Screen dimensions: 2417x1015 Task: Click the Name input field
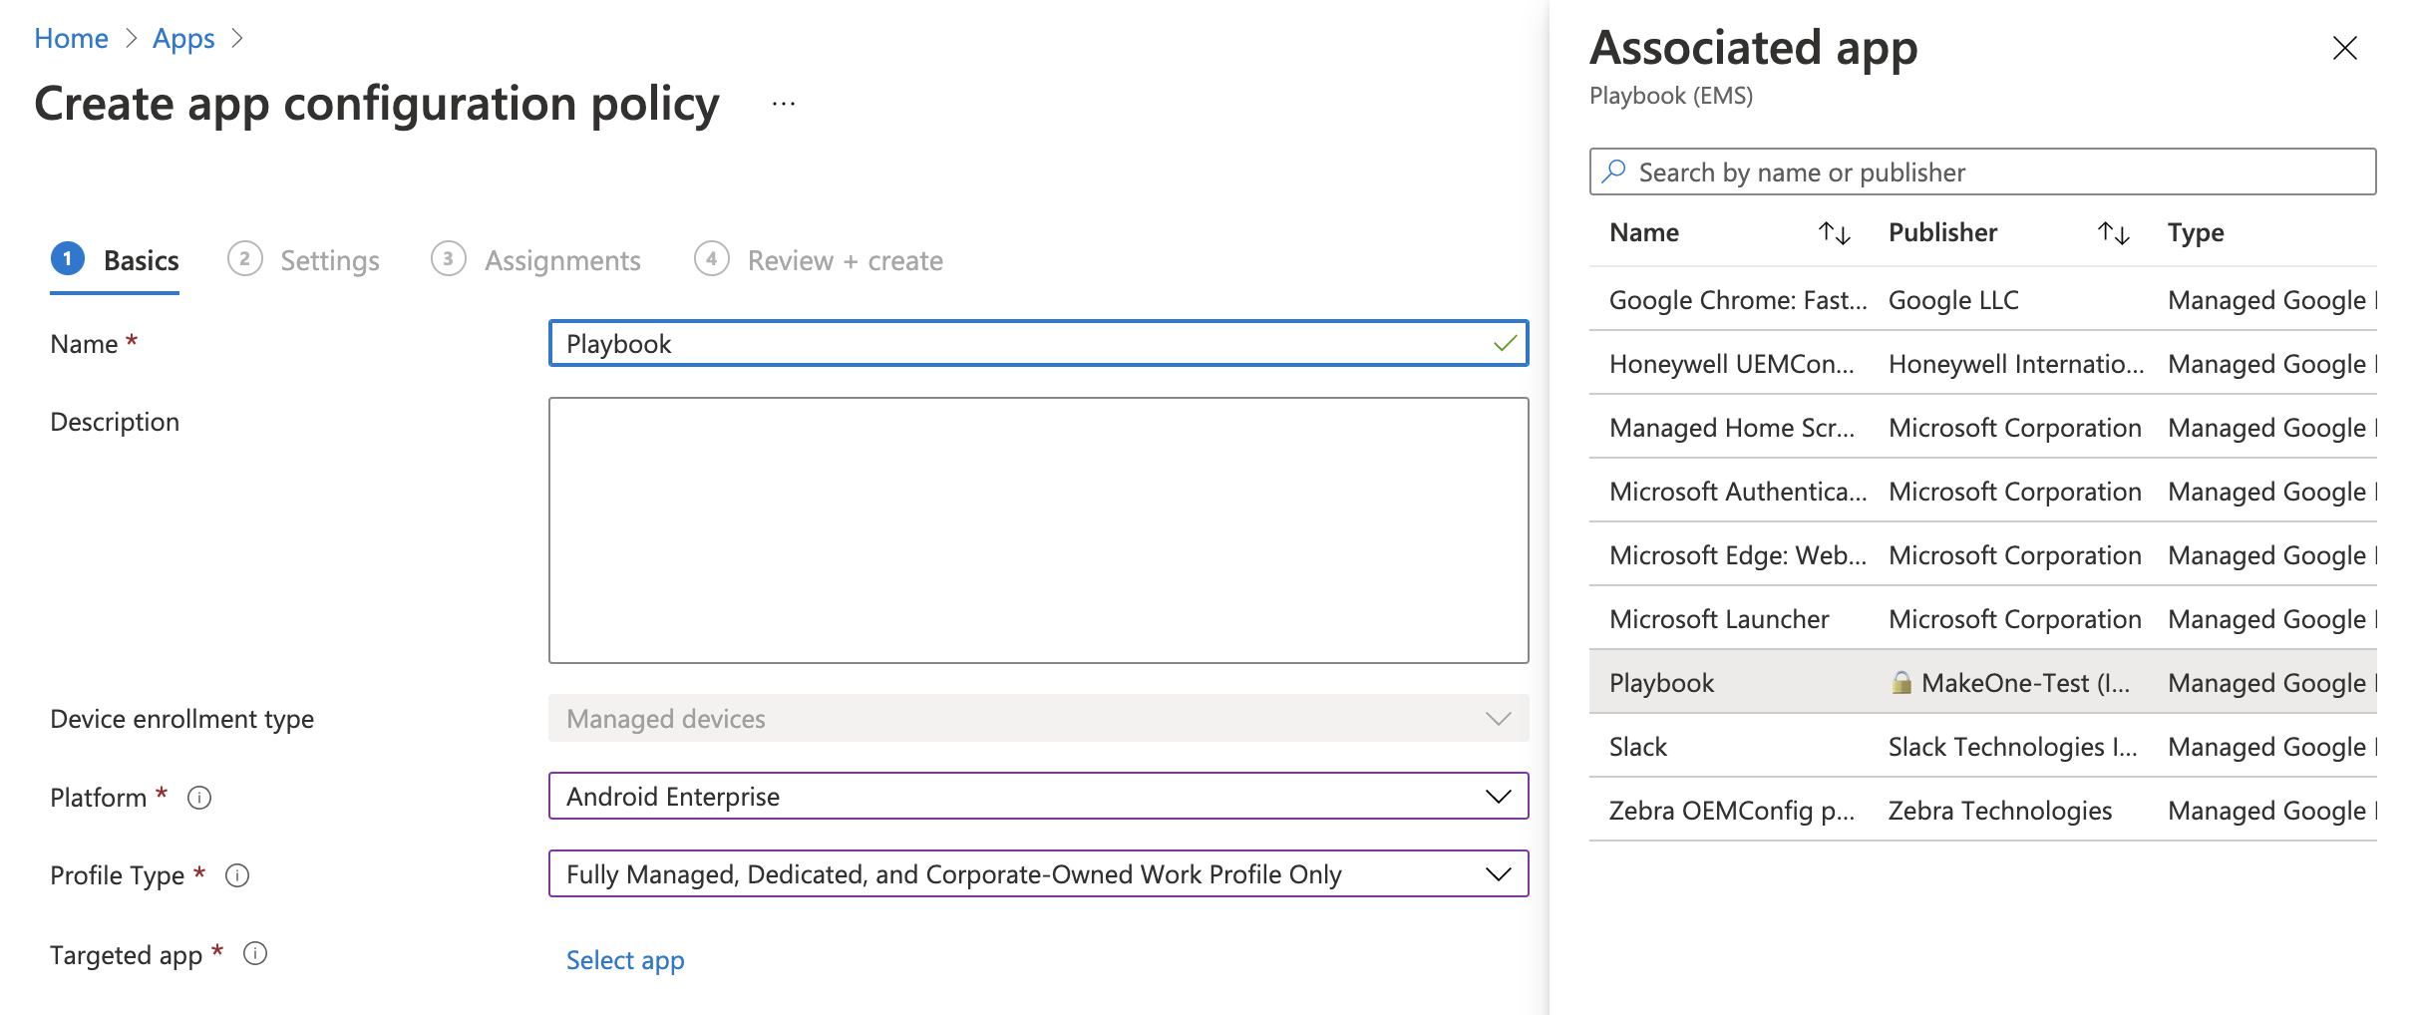pos(1038,343)
